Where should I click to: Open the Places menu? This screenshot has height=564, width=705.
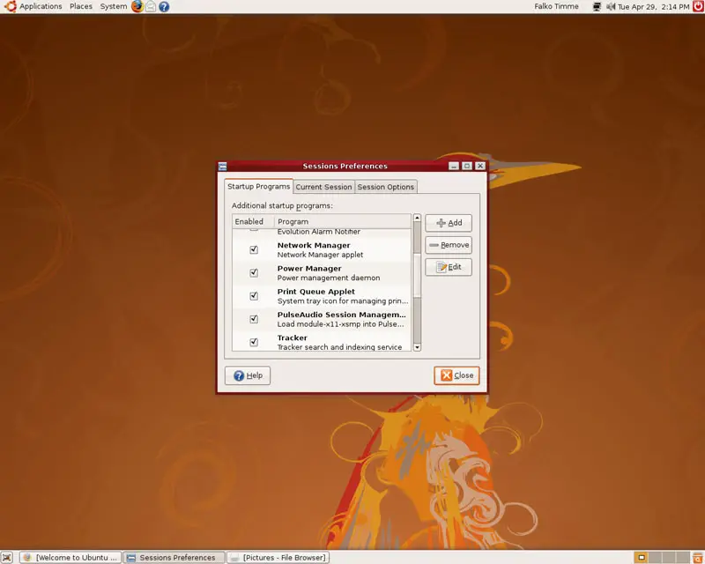tap(81, 6)
